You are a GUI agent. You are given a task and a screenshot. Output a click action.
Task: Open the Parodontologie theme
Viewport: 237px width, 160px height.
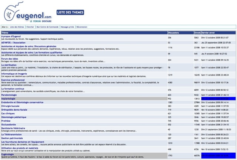pyautogui.click(x=9, y=95)
